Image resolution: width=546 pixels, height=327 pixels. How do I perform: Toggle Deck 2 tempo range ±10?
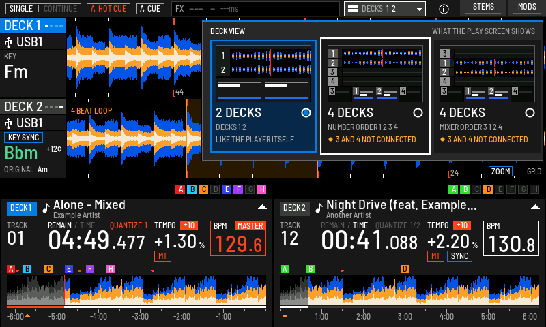coord(462,225)
